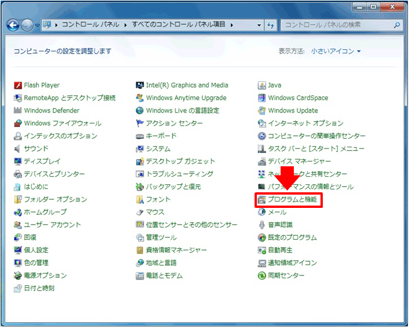
Task: Click the キーボード icon
Action: tap(140, 136)
